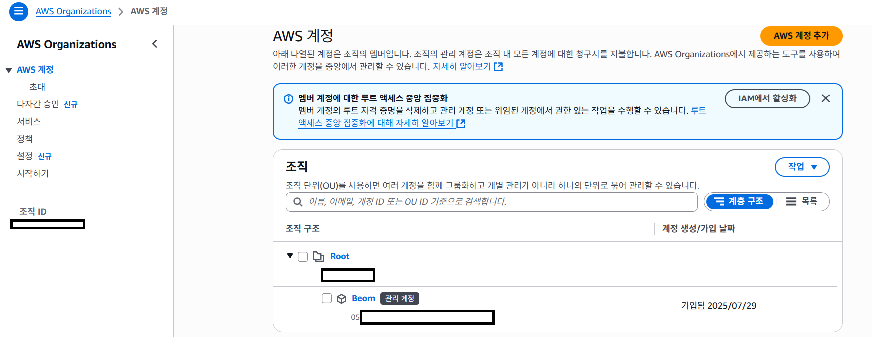Open 서비스 in the sidebar

click(x=29, y=121)
